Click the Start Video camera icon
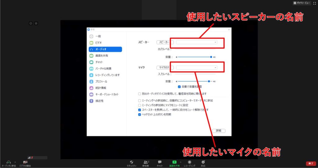The height and width of the screenshot is (168, 318). click(25, 162)
